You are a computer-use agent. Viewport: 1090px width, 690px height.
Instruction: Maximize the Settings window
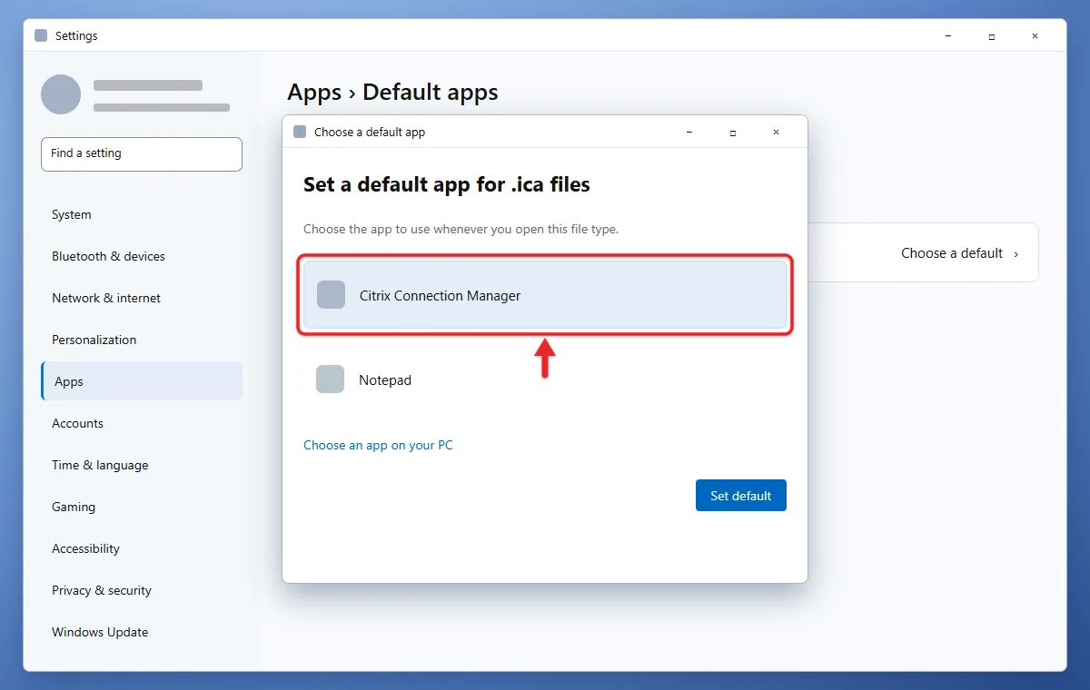991,36
